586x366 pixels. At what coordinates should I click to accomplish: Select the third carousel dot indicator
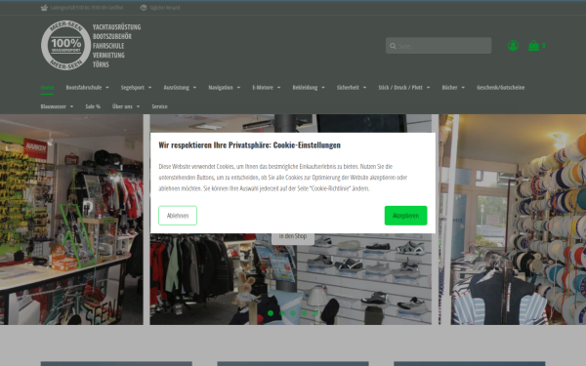[293, 313]
